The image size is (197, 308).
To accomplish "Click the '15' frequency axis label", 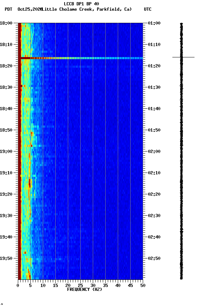I will 55,286.
